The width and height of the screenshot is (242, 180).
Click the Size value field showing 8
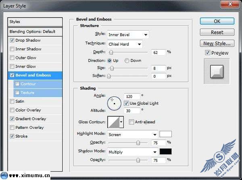pyautogui.click(x=159, y=68)
